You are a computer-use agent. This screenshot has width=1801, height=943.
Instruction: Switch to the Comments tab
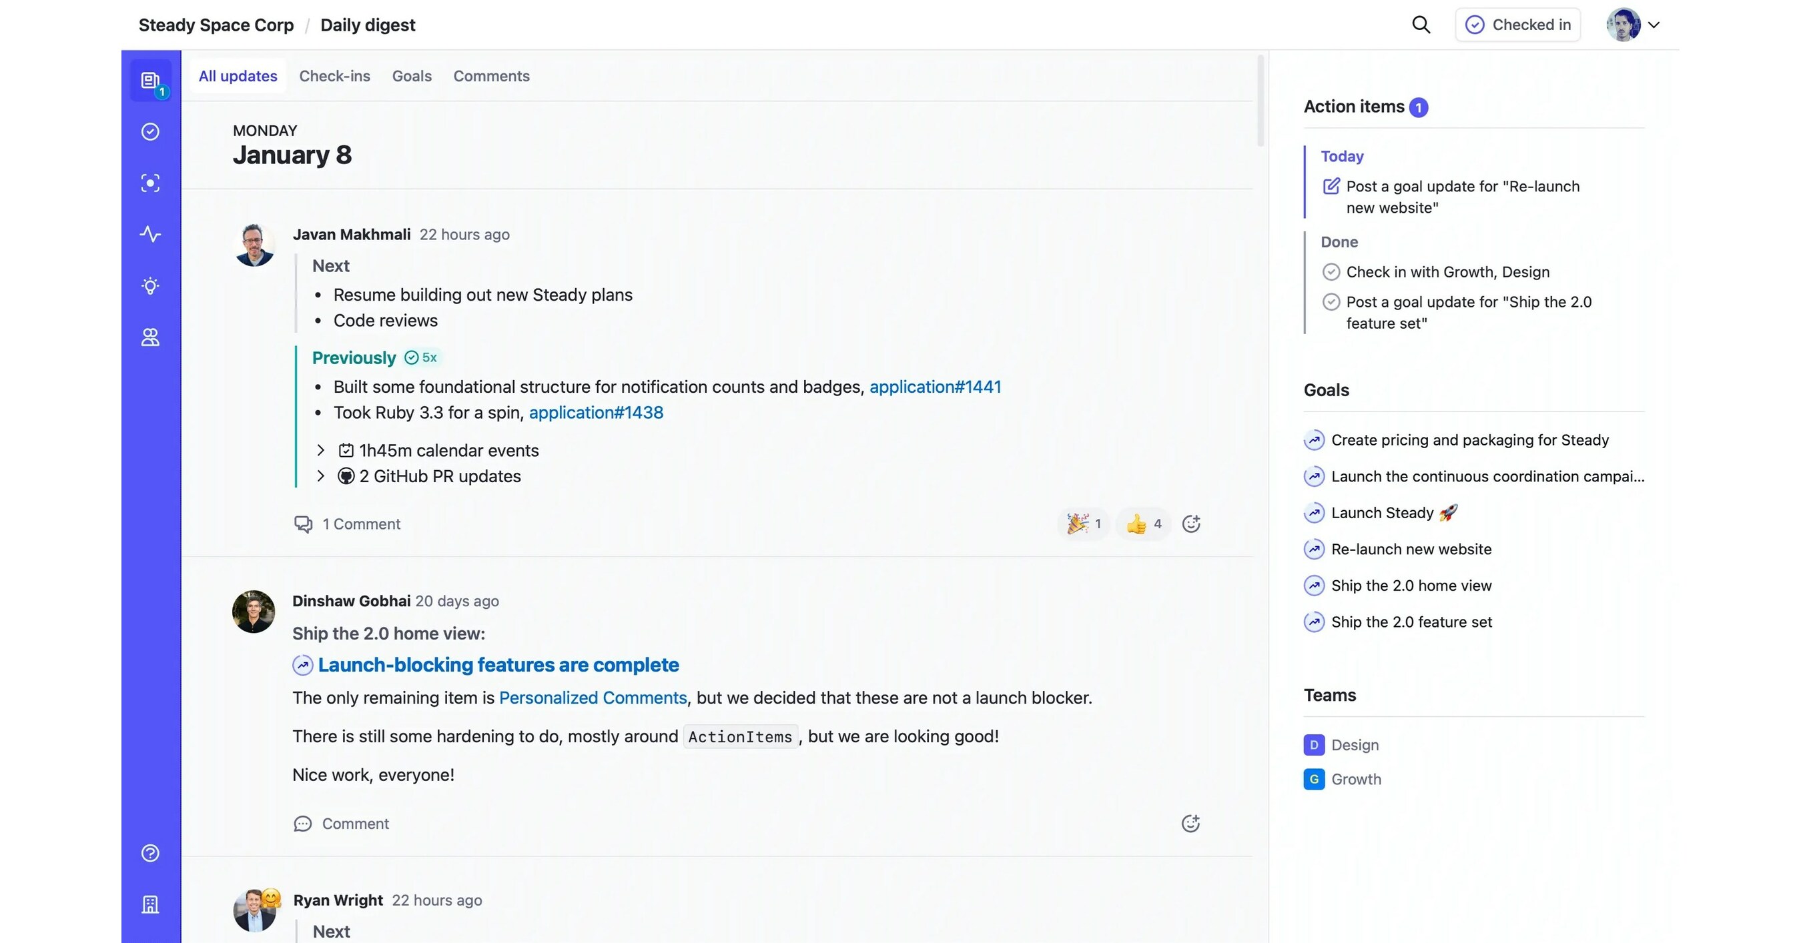[492, 76]
